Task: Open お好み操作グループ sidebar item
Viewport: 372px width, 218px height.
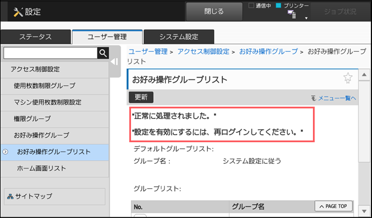Action: (x=54, y=135)
